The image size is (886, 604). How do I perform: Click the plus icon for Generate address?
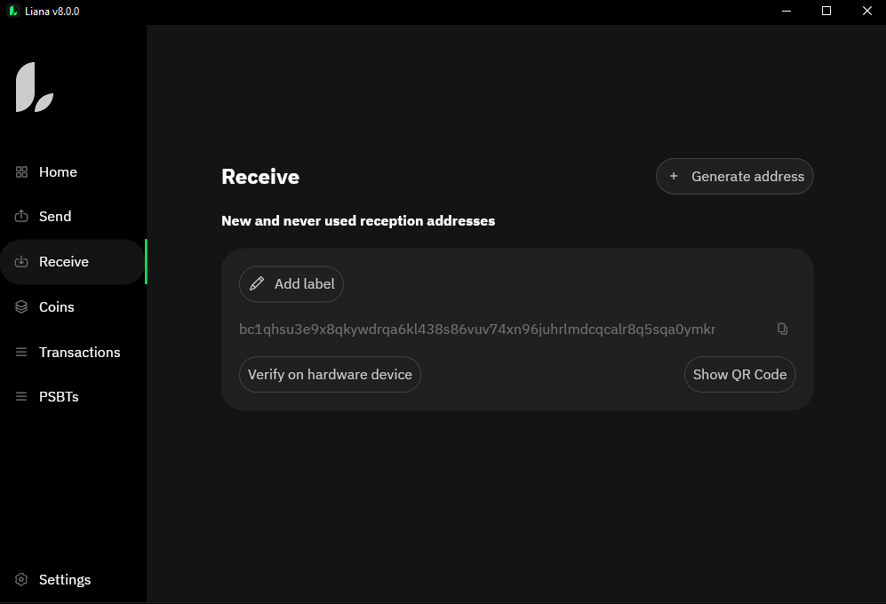[x=674, y=177]
